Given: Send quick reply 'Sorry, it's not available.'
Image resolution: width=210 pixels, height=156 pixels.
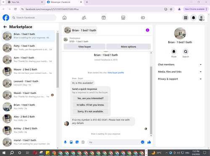Looking at the screenshot, I should (x=90, y=112).
